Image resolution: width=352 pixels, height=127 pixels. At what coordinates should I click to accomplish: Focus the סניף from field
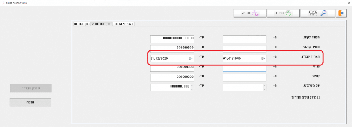244,68
